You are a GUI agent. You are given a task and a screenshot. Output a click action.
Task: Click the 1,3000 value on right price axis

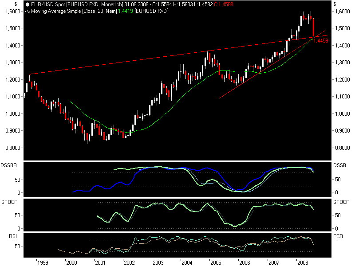tap(342, 63)
